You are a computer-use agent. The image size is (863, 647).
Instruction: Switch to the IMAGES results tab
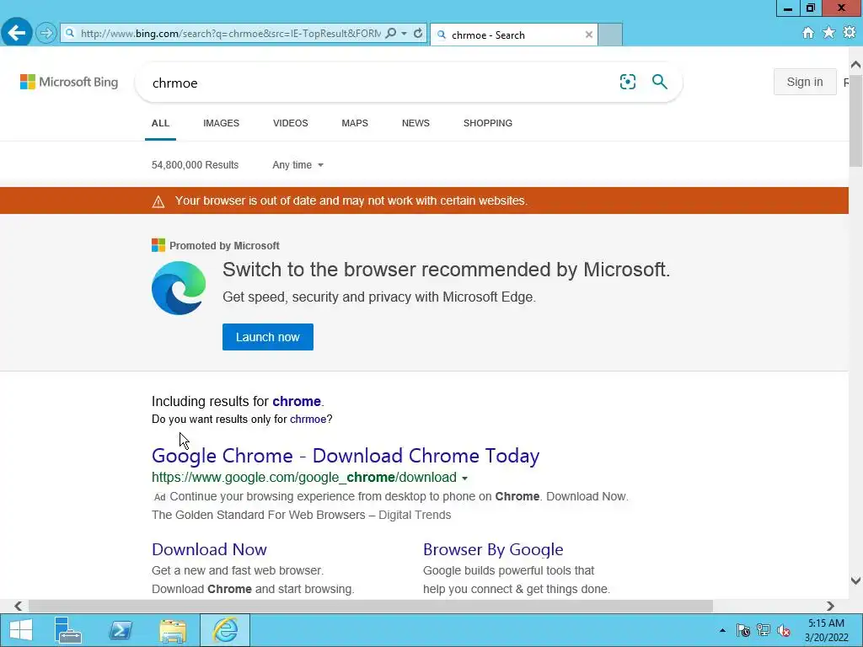[x=222, y=123]
